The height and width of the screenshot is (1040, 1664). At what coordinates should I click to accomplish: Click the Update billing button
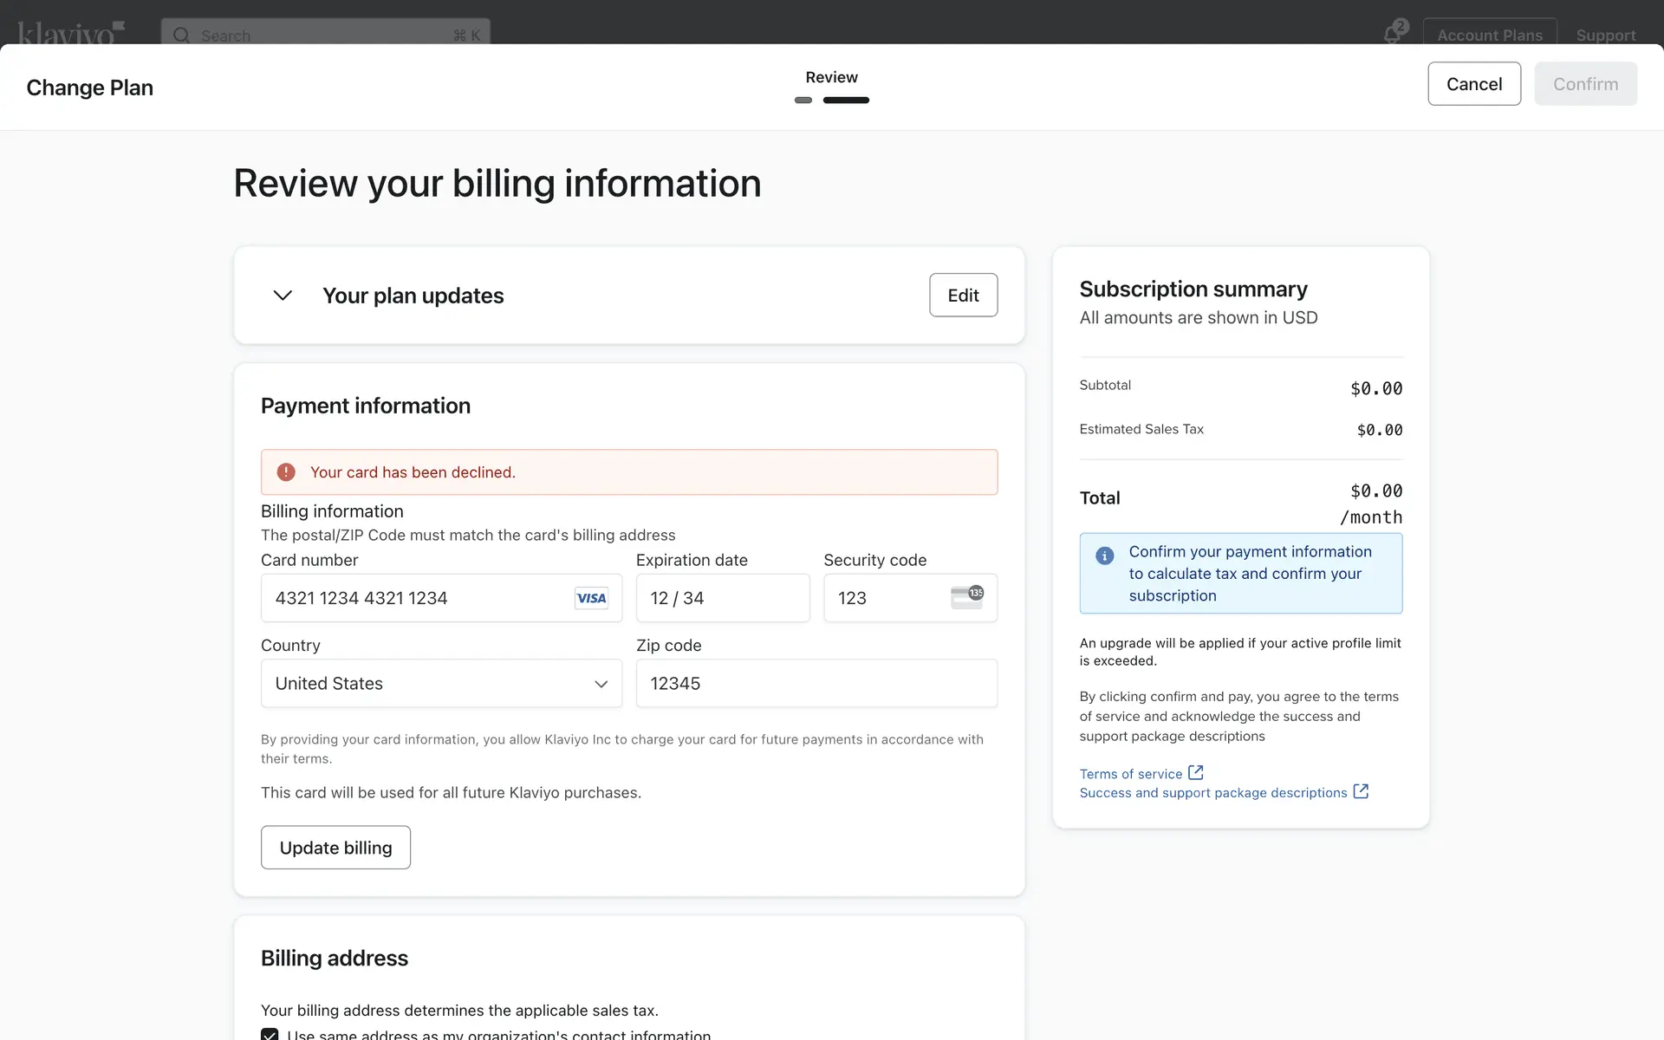click(x=335, y=848)
